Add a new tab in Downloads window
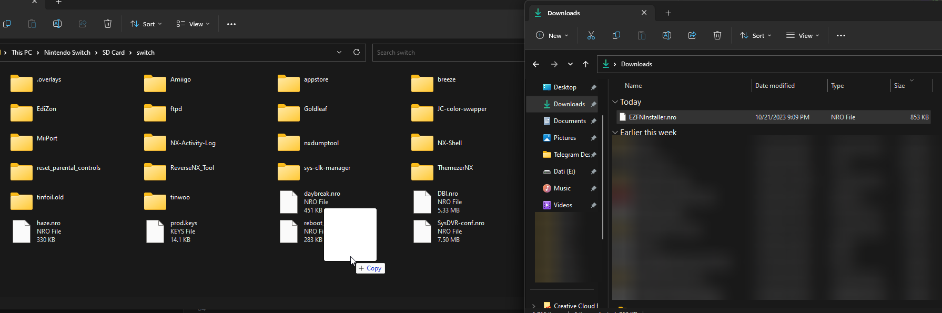Viewport: 942px width, 313px height. tap(668, 13)
